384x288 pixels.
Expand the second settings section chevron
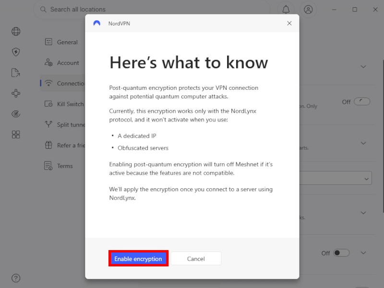click(x=363, y=143)
